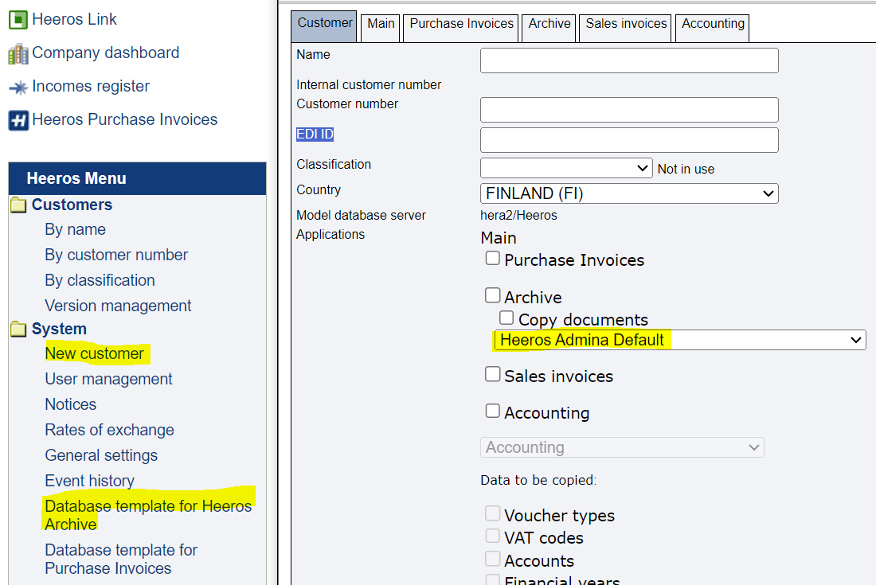Screen dimensions: 876x585
Task: Expand the System menu section
Action: coord(59,329)
